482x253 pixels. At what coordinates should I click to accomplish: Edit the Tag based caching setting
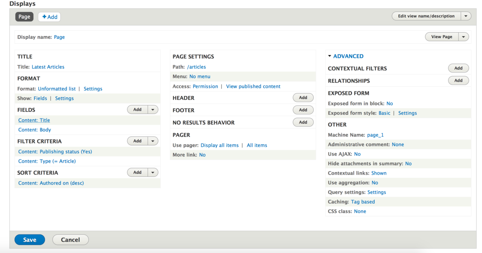pyautogui.click(x=363, y=202)
